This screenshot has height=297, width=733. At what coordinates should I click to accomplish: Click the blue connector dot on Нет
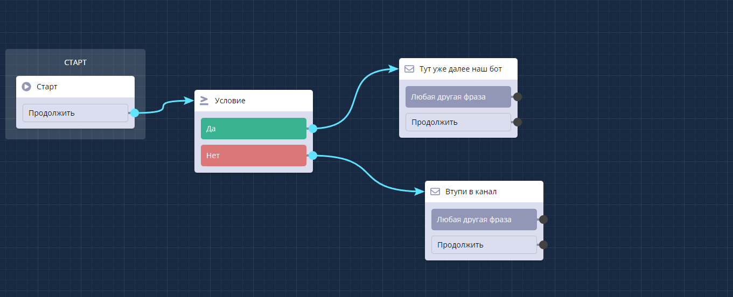coord(313,155)
